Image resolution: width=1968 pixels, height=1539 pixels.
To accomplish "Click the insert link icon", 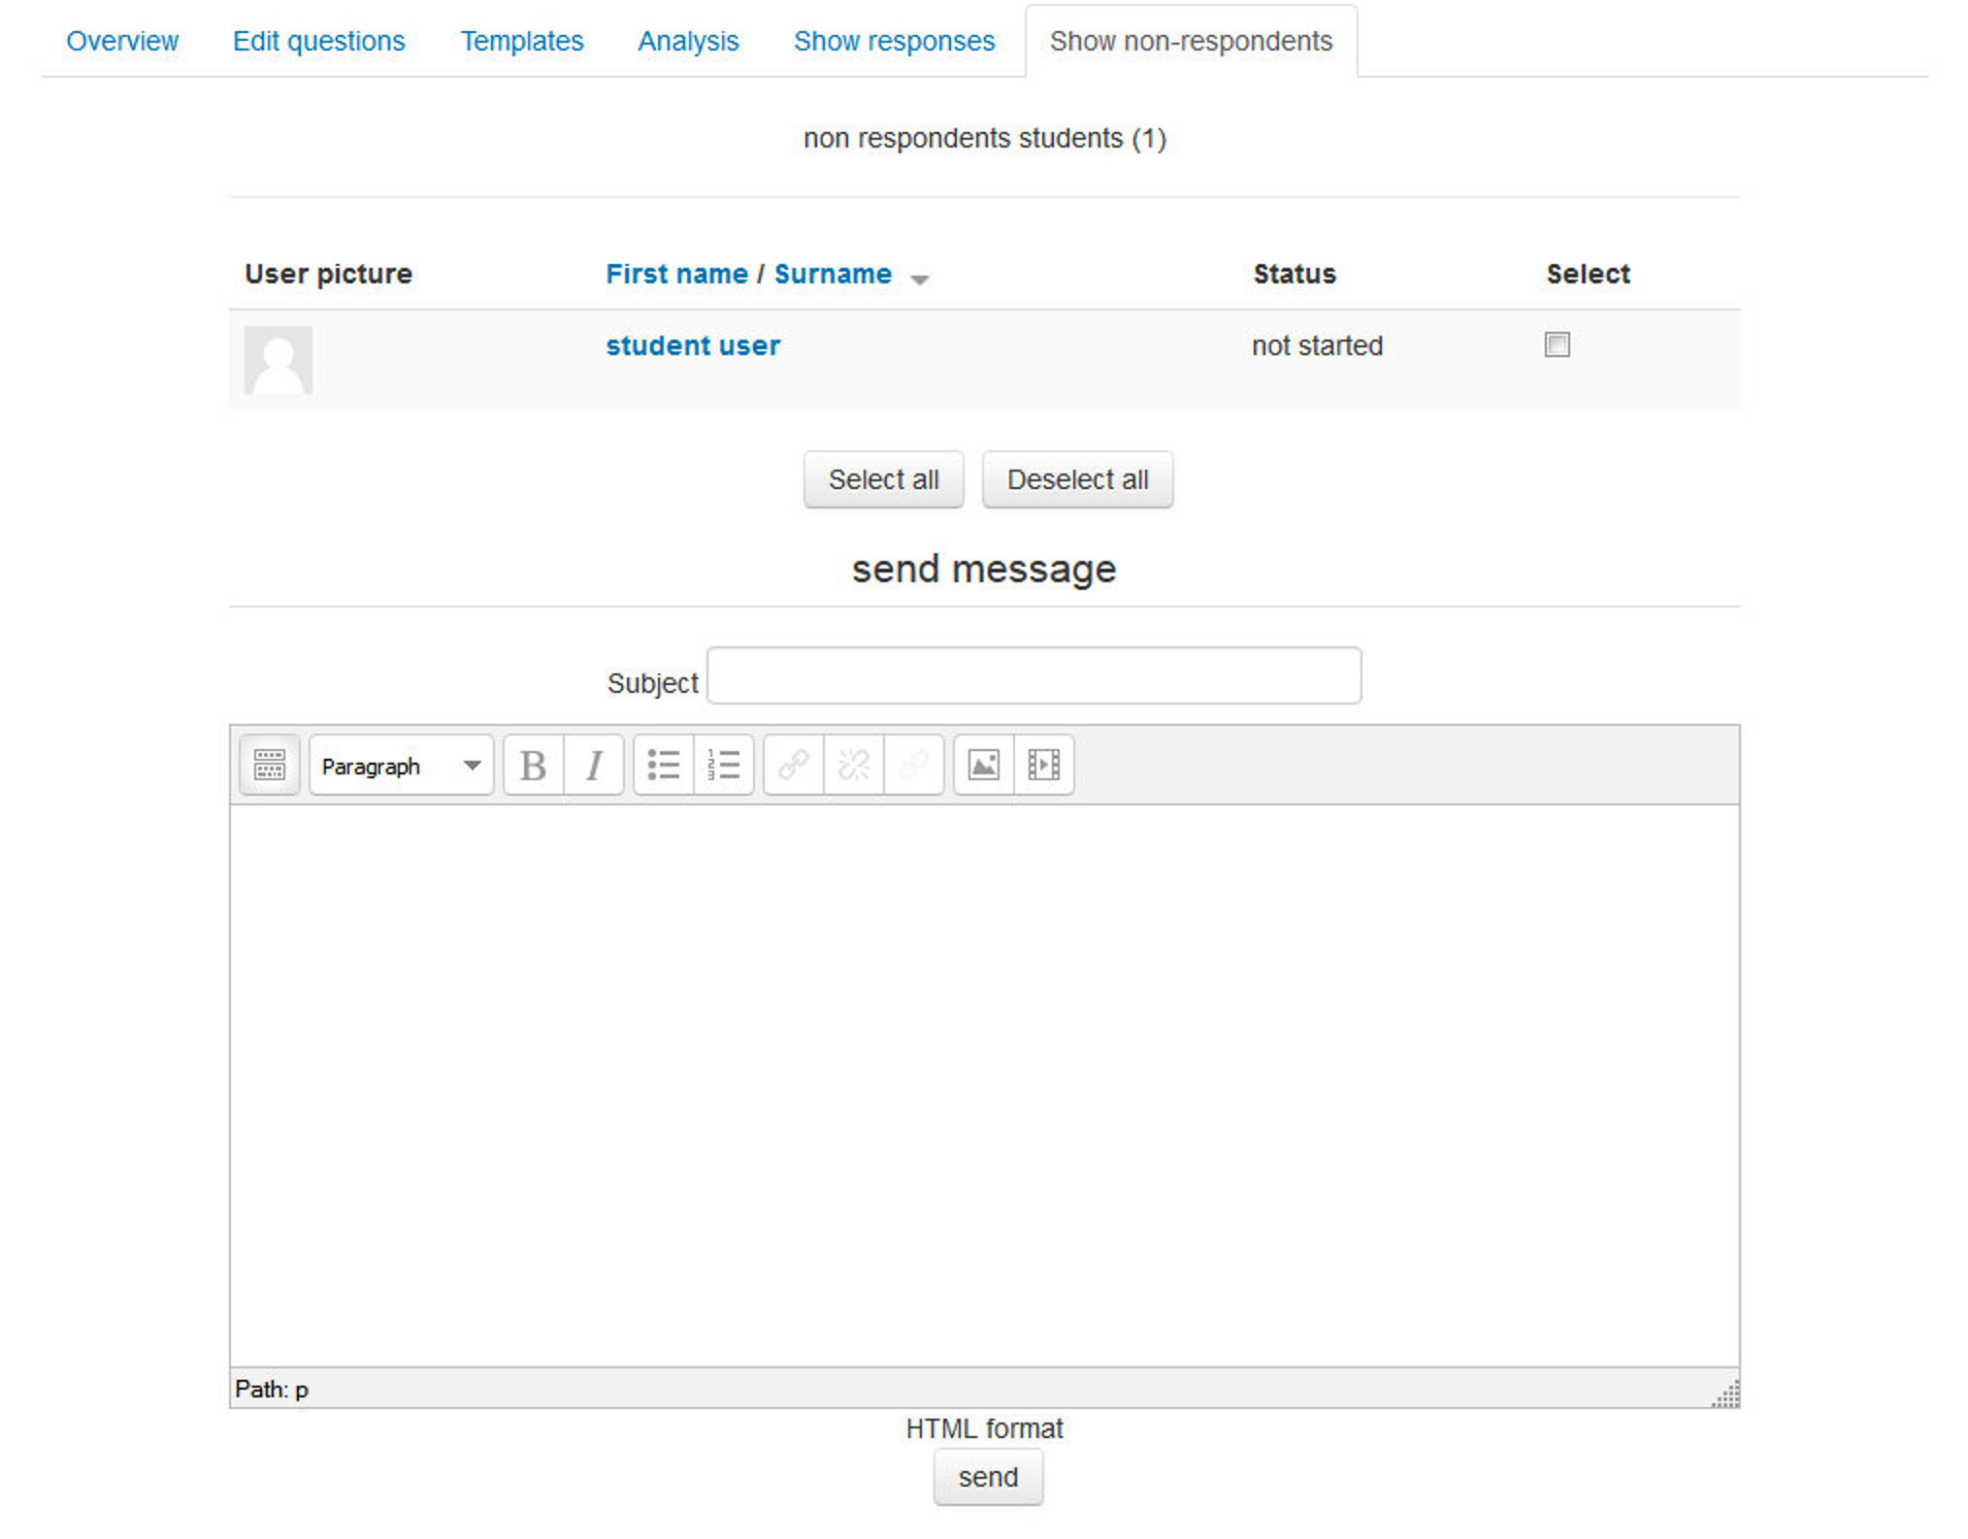I will pyautogui.click(x=792, y=766).
